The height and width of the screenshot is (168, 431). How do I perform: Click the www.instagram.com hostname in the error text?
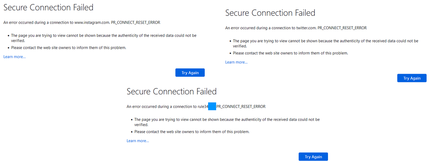click(92, 23)
